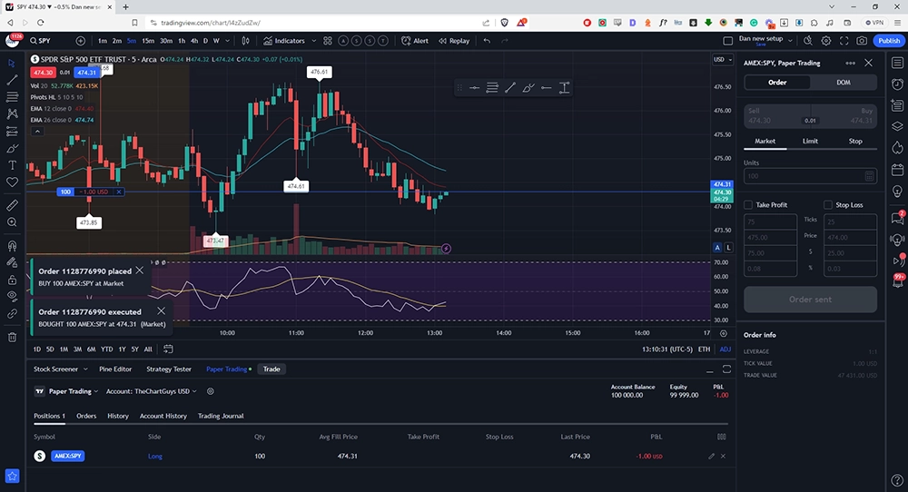This screenshot has height=492, width=908.
Task: Click the Publish button
Action: click(x=889, y=41)
